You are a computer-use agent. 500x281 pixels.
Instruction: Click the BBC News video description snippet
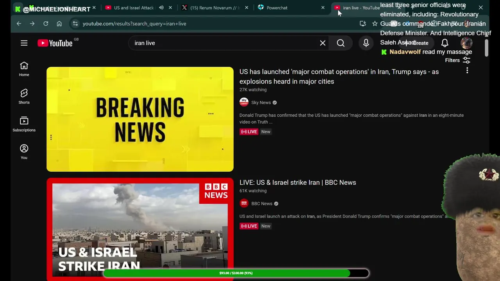[344, 216]
